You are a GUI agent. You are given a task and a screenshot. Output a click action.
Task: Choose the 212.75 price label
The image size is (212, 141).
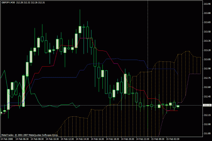[207, 78]
